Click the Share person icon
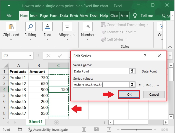 [x=164, y=16]
